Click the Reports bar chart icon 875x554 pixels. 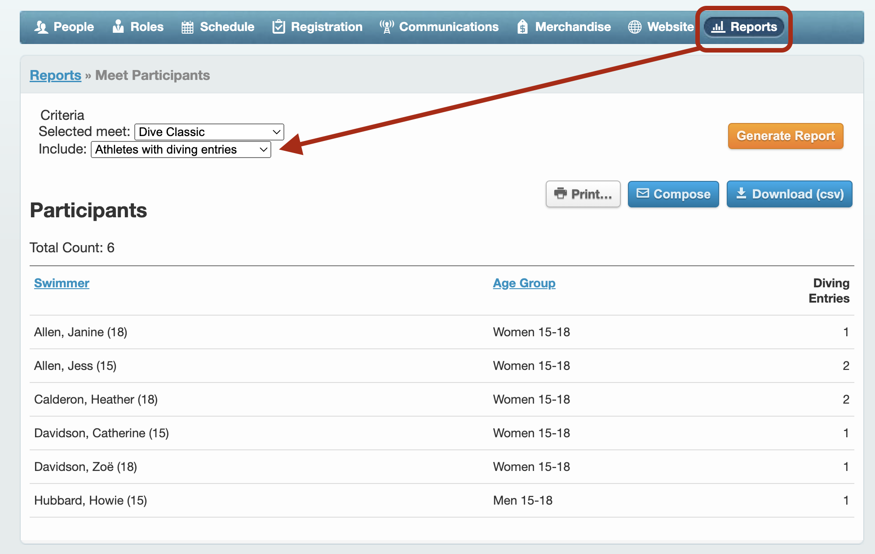(718, 27)
